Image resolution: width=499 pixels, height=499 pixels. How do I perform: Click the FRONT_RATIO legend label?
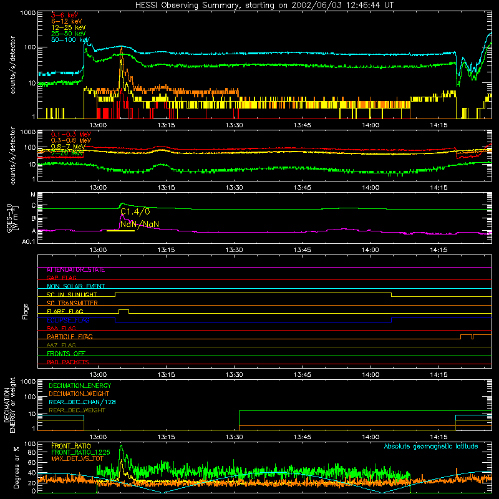coord(70,447)
